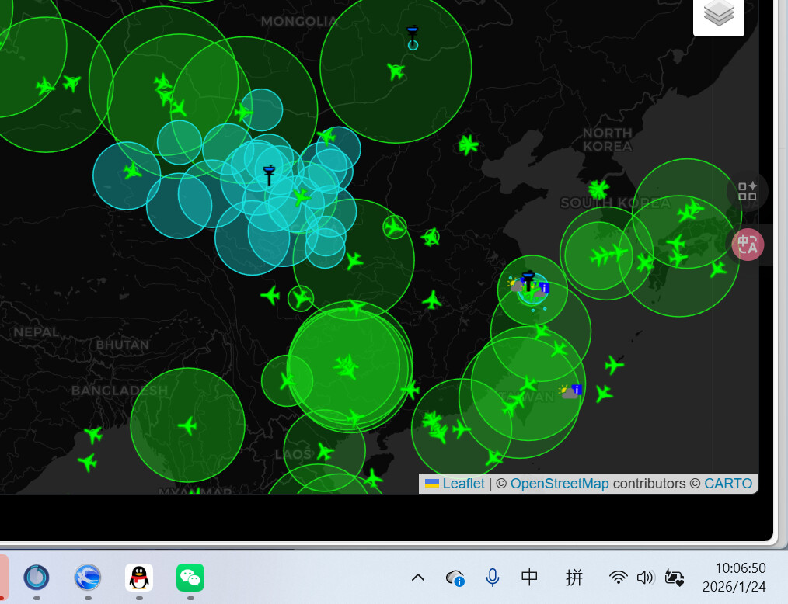Open the grid sparkle sidebar tool icon
The height and width of the screenshot is (604, 788).
tap(748, 191)
